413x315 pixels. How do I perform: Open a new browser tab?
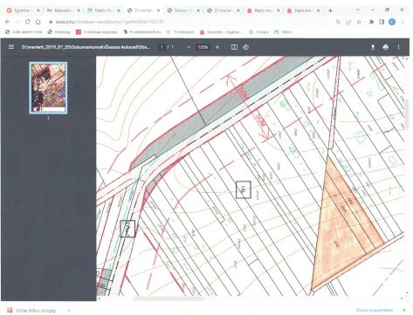pyautogui.click(x=330, y=10)
